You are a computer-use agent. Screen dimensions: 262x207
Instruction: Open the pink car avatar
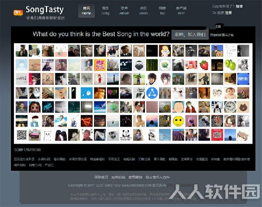point(34,135)
